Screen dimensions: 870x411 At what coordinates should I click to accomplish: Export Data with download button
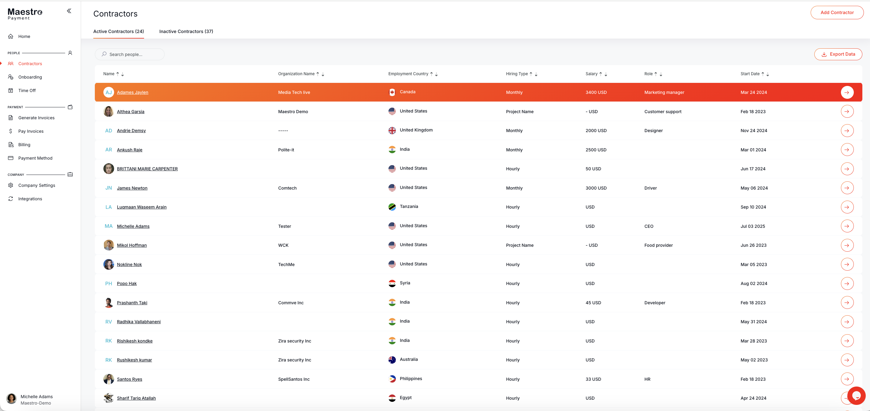click(x=838, y=54)
